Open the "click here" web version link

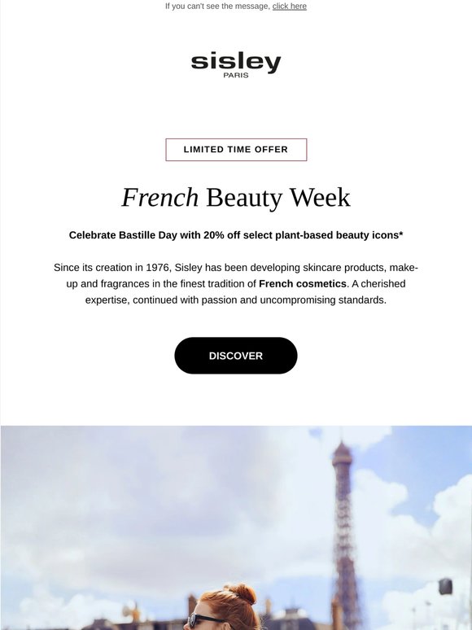tap(289, 6)
